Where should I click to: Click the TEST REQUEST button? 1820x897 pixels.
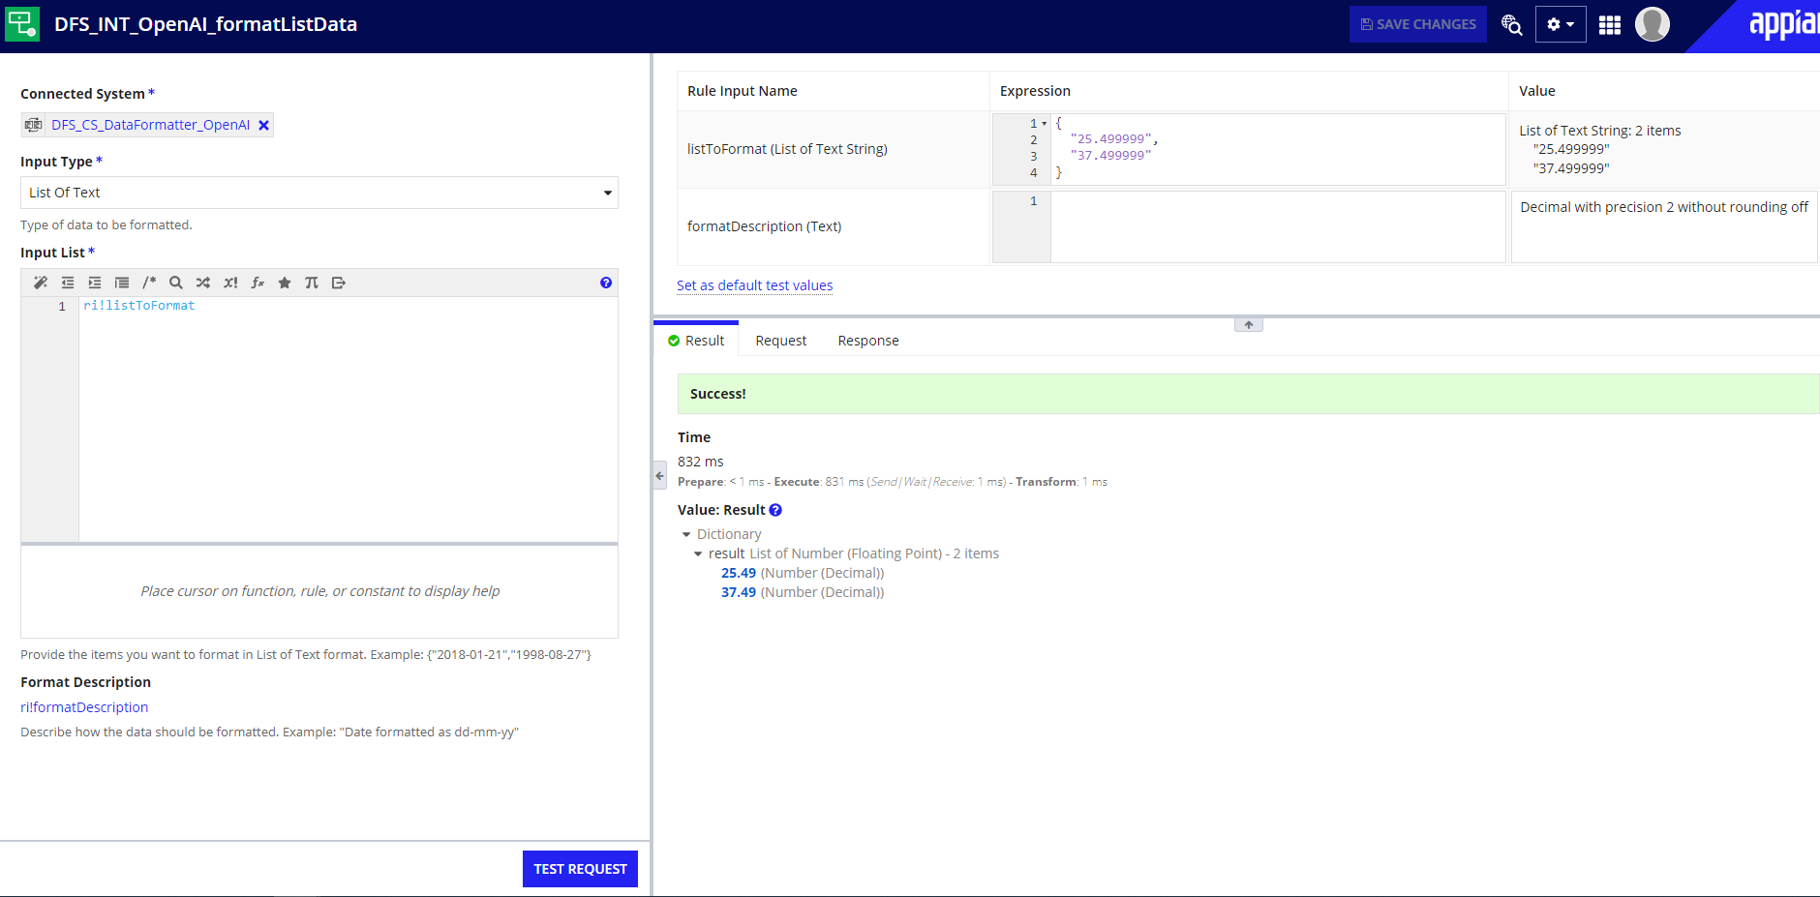tap(580, 869)
